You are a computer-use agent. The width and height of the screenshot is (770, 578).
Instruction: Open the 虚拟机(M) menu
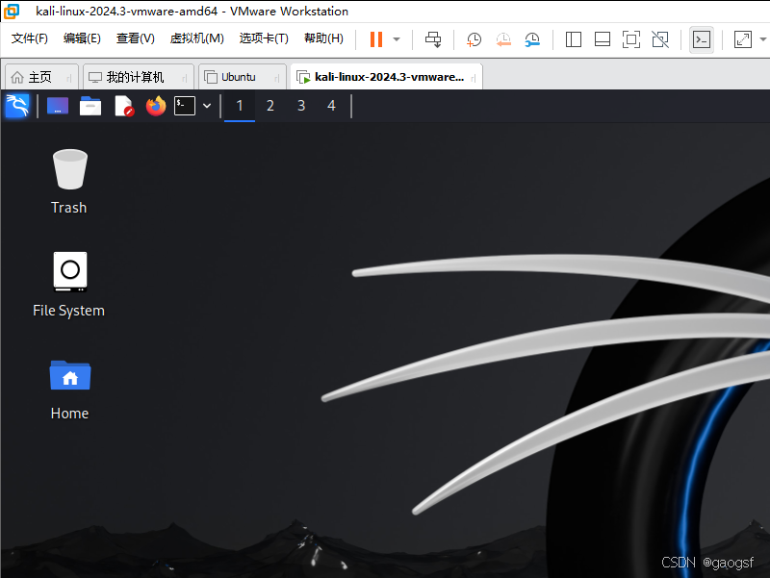(197, 38)
